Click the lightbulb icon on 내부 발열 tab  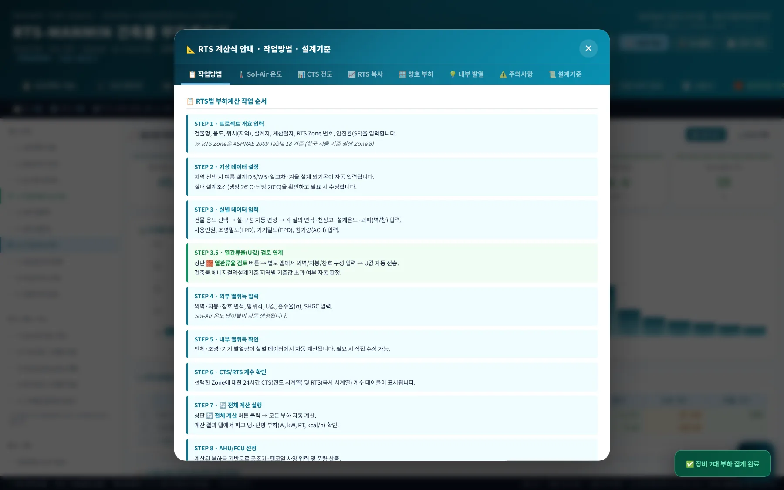coord(453,74)
